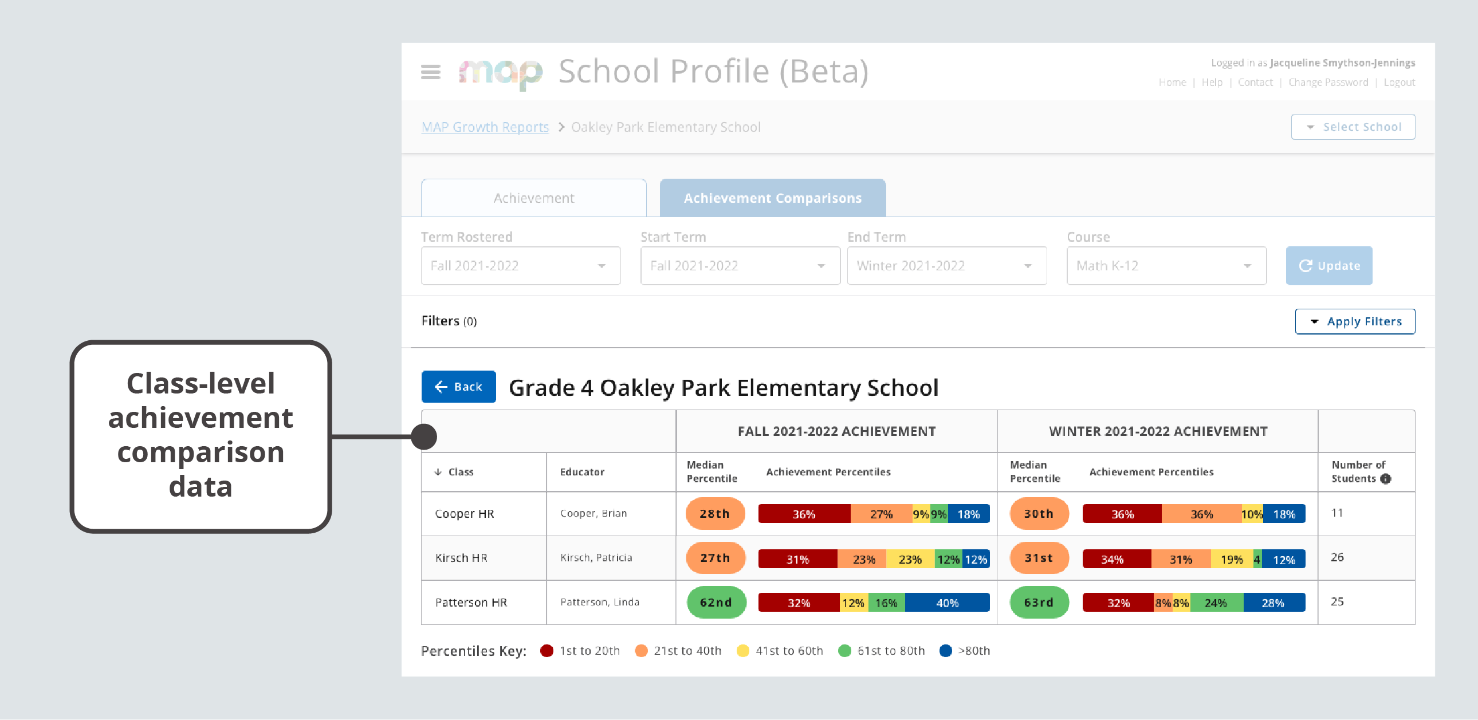Open the hamburger navigation menu
This screenshot has height=720, width=1478.
pos(430,72)
